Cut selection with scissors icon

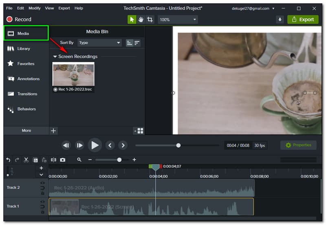click(x=26, y=160)
